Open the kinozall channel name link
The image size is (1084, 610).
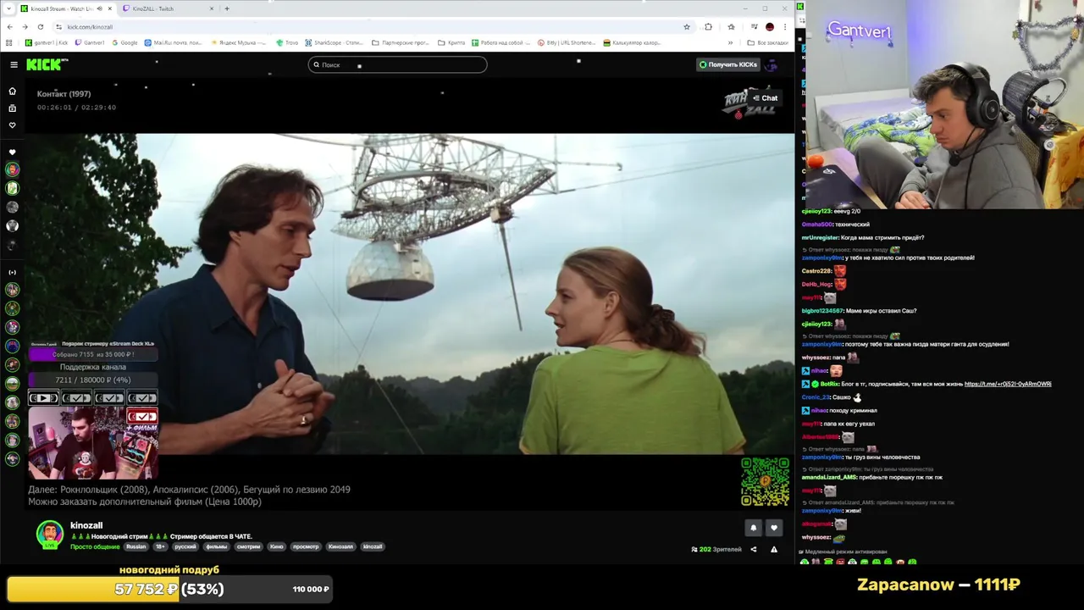coord(86,525)
